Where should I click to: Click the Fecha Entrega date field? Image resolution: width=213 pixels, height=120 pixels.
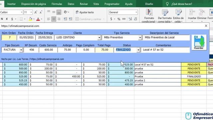pos(45,37)
